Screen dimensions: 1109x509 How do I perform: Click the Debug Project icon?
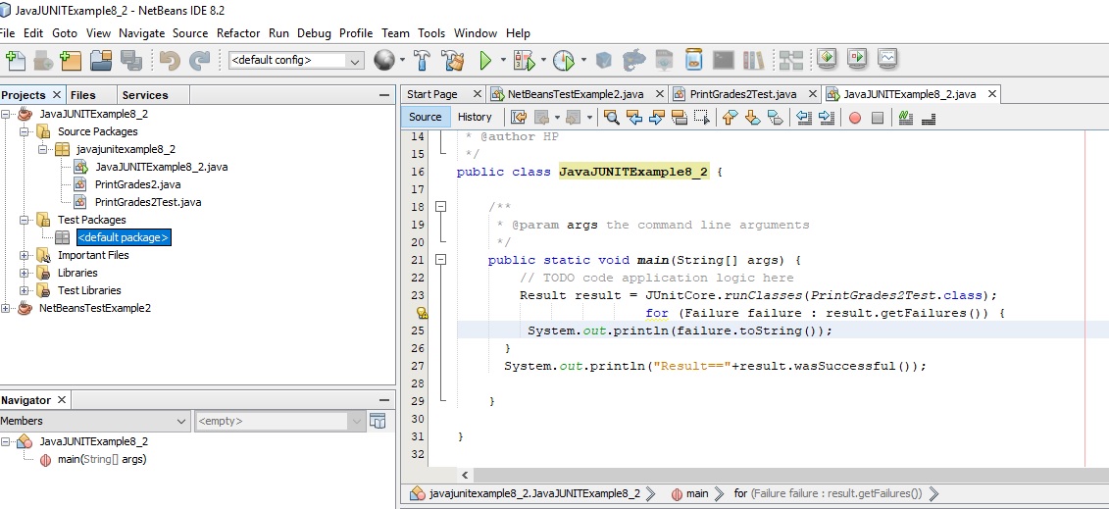(x=524, y=60)
